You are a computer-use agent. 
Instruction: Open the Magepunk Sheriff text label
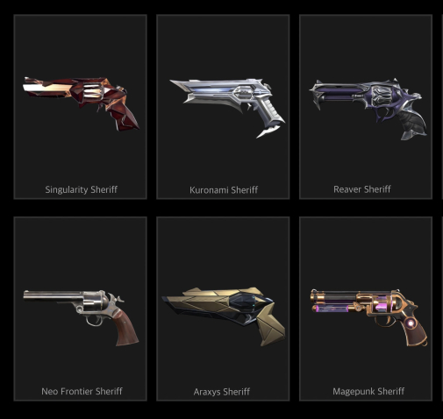point(368,391)
